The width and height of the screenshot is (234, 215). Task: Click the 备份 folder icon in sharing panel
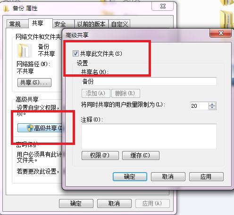[x=25, y=50]
